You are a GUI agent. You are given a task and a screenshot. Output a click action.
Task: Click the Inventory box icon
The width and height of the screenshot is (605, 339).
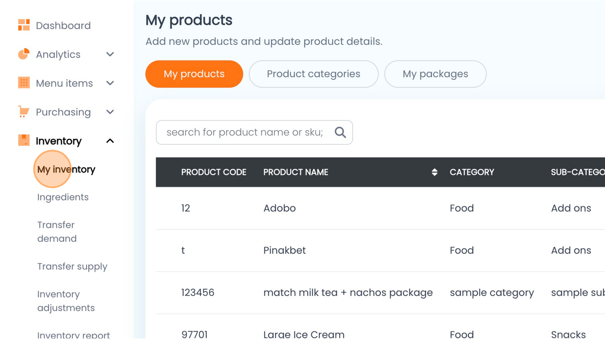click(x=24, y=140)
